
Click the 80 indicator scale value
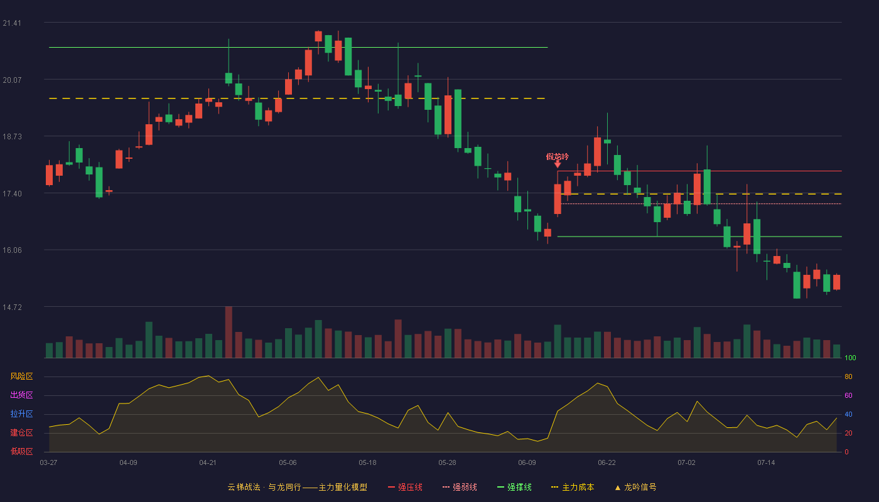(x=848, y=376)
